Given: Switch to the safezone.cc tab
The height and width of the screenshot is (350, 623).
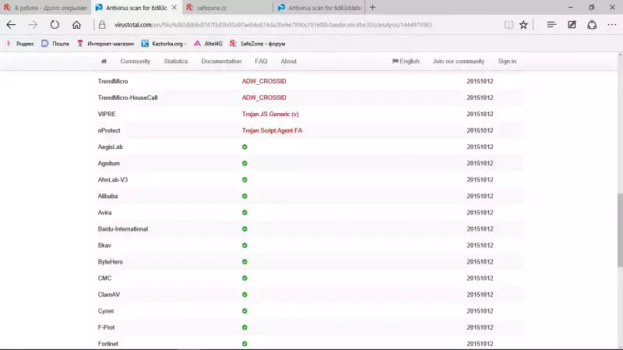Looking at the screenshot, I should pos(227,8).
